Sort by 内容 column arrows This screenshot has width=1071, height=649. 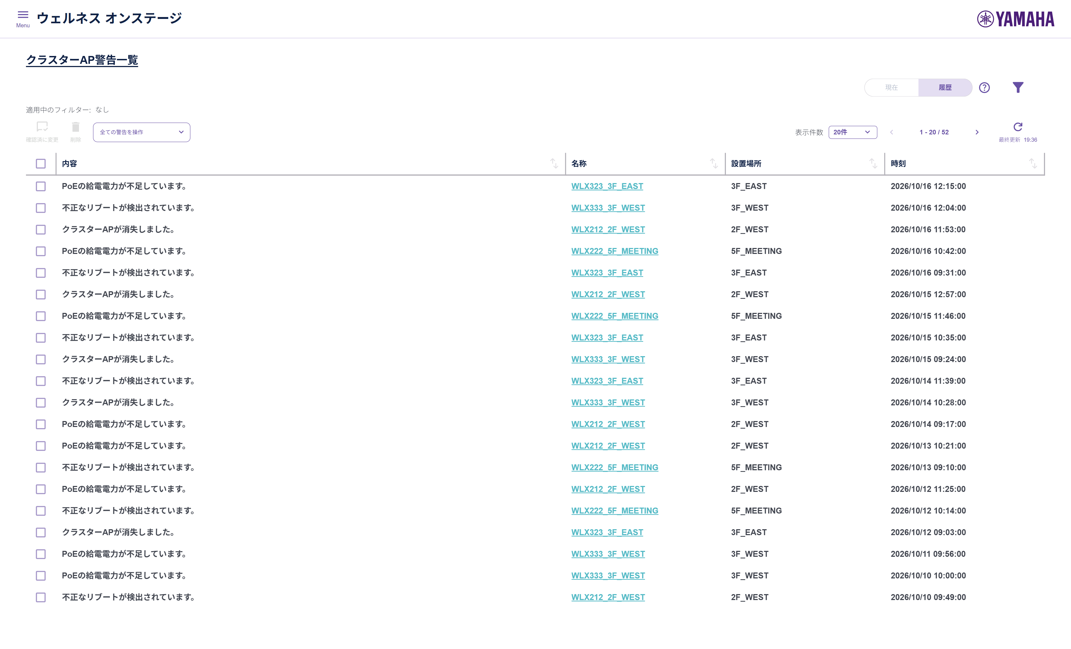pyautogui.click(x=554, y=163)
